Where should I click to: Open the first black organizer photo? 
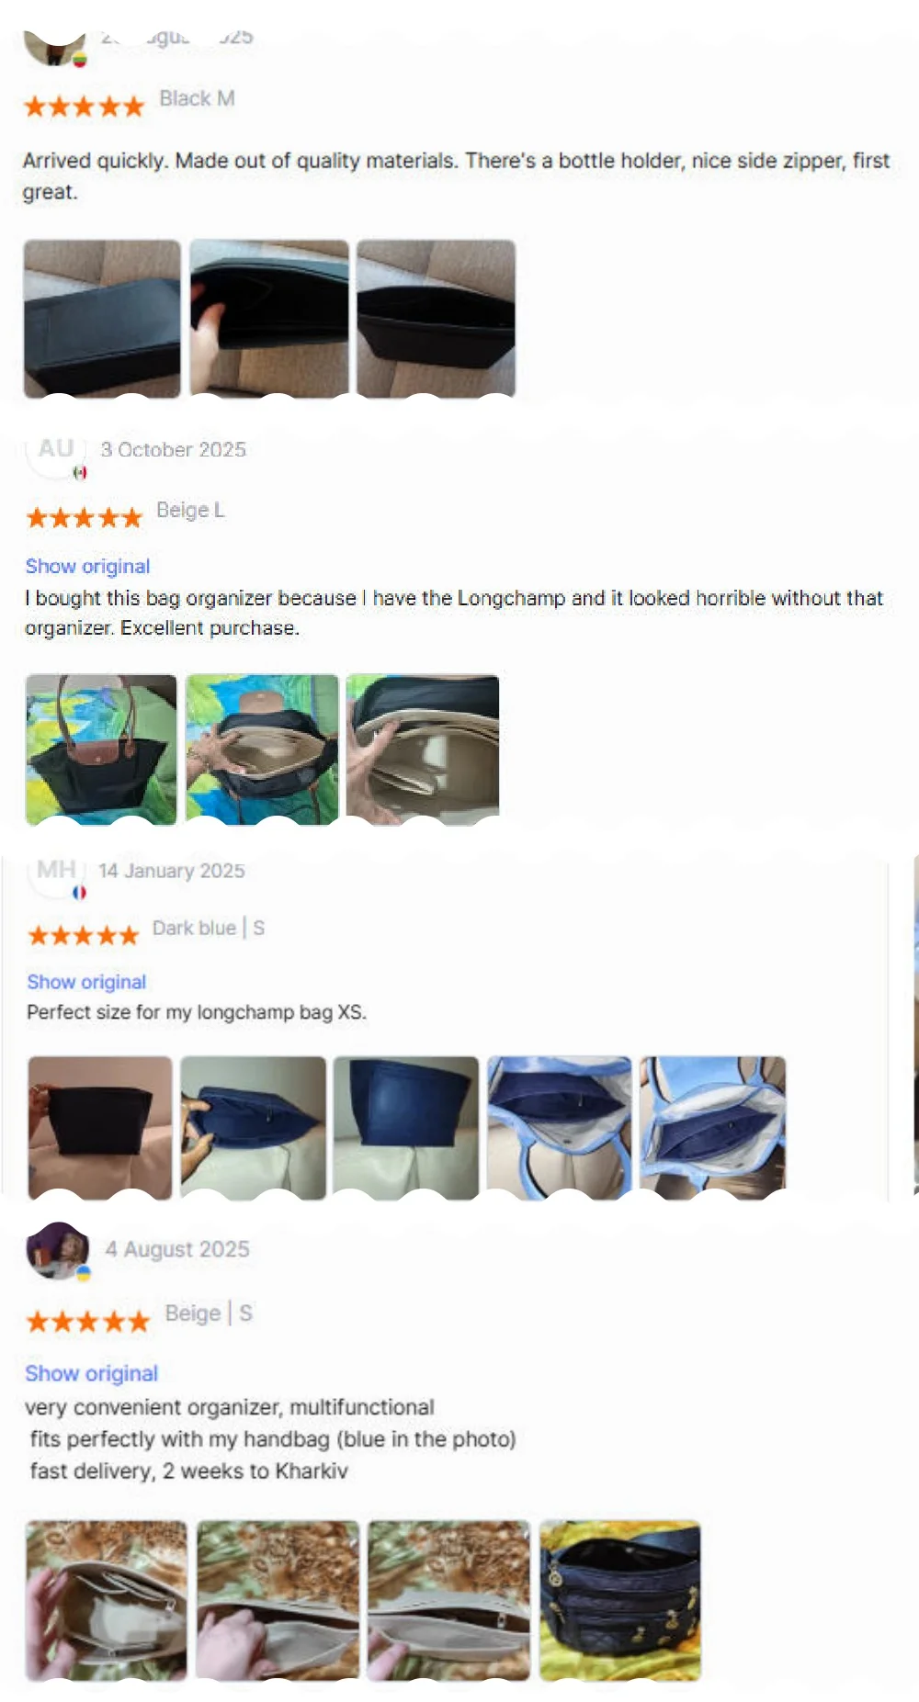[102, 319]
